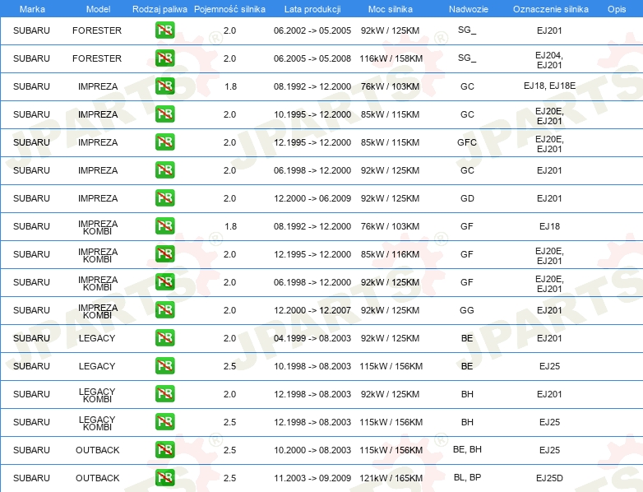Select the 06.2002 -> 05.2005 production years cell
Viewport: 643px width, 492px height.
tap(312, 30)
